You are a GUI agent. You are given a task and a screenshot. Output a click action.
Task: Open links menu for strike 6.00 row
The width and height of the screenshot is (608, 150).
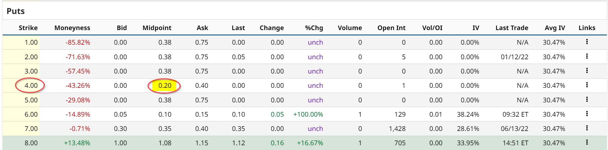point(587,114)
